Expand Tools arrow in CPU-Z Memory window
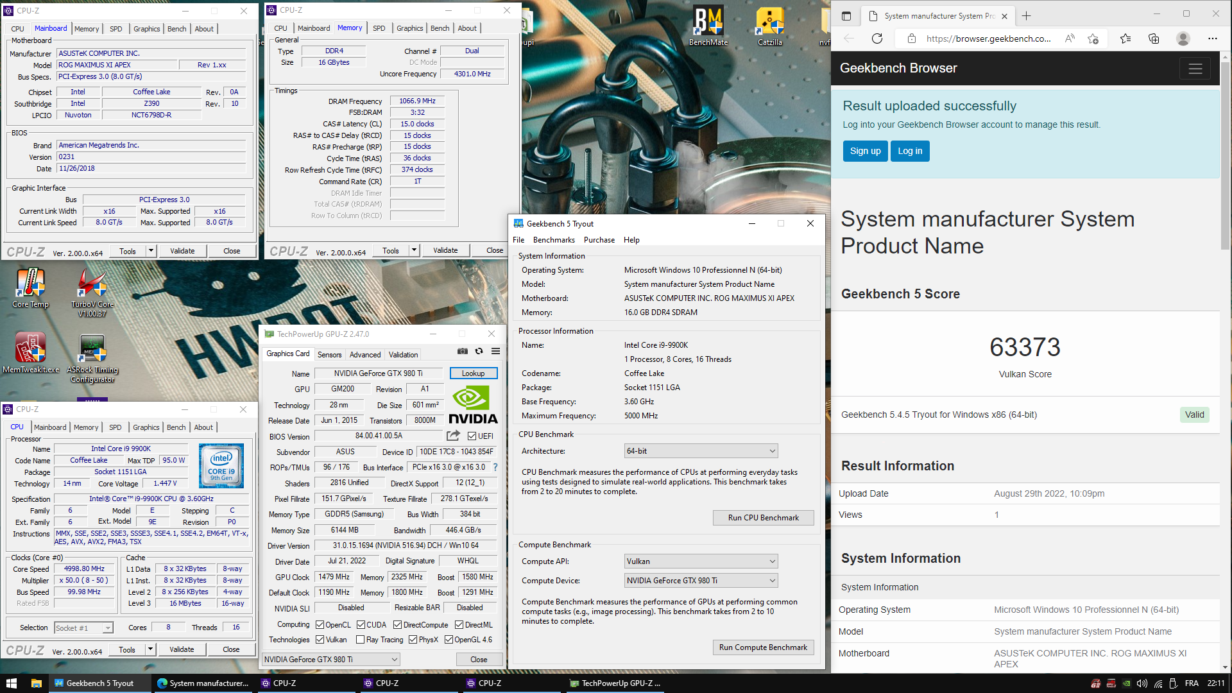Image resolution: width=1232 pixels, height=693 pixels. pos(414,250)
